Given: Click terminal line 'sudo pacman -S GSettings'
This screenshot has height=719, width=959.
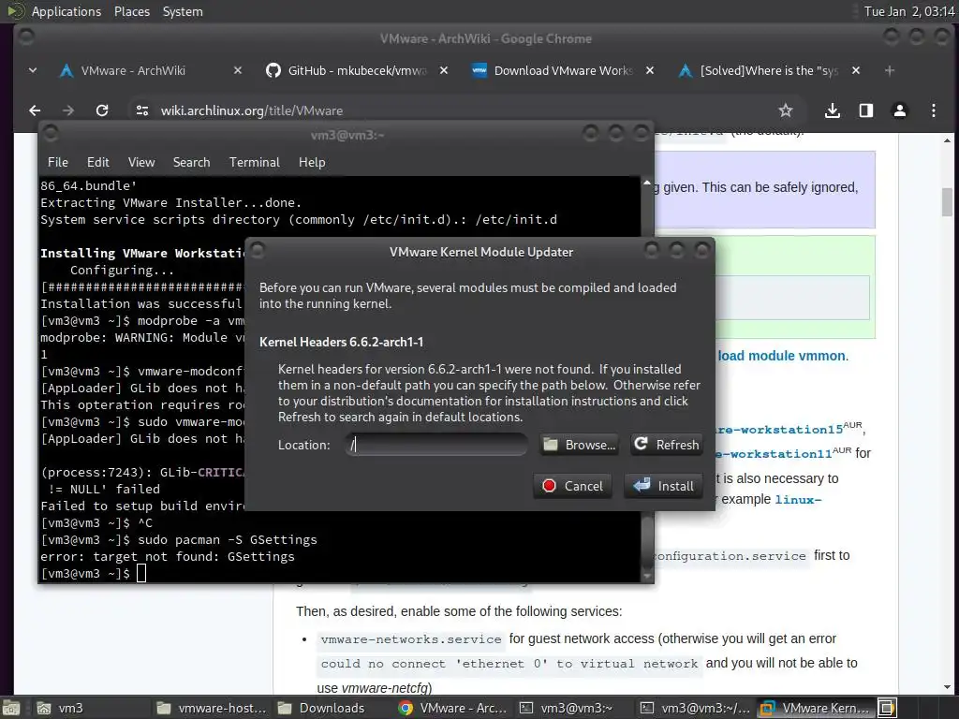Looking at the screenshot, I should pos(228,540).
